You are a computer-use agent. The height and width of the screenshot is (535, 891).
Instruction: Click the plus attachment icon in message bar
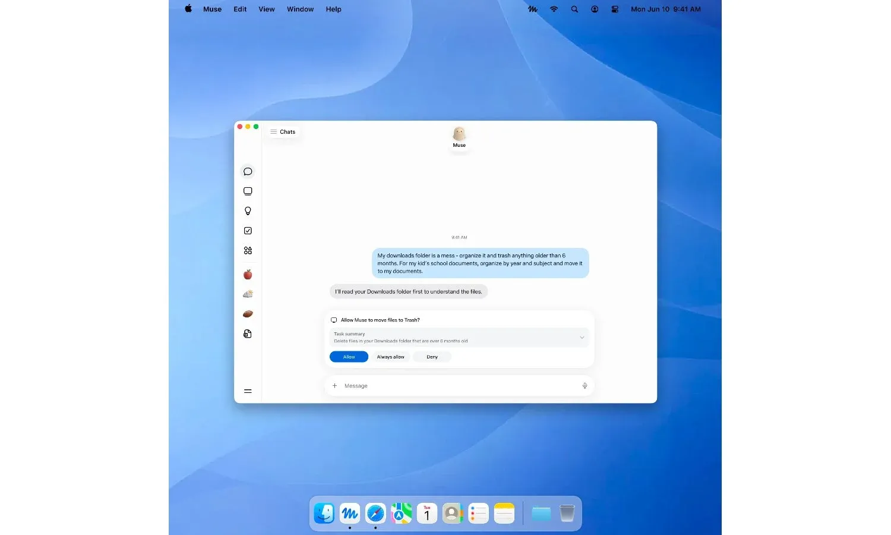coord(334,386)
